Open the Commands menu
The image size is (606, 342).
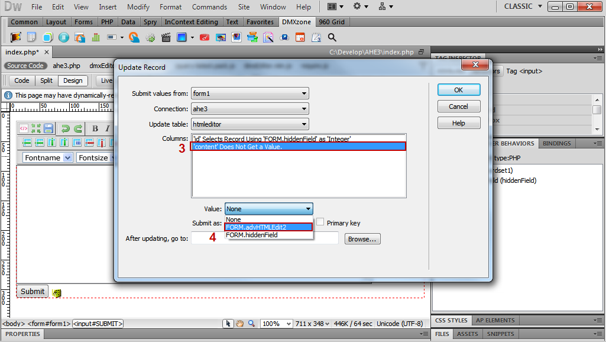click(x=209, y=7)
